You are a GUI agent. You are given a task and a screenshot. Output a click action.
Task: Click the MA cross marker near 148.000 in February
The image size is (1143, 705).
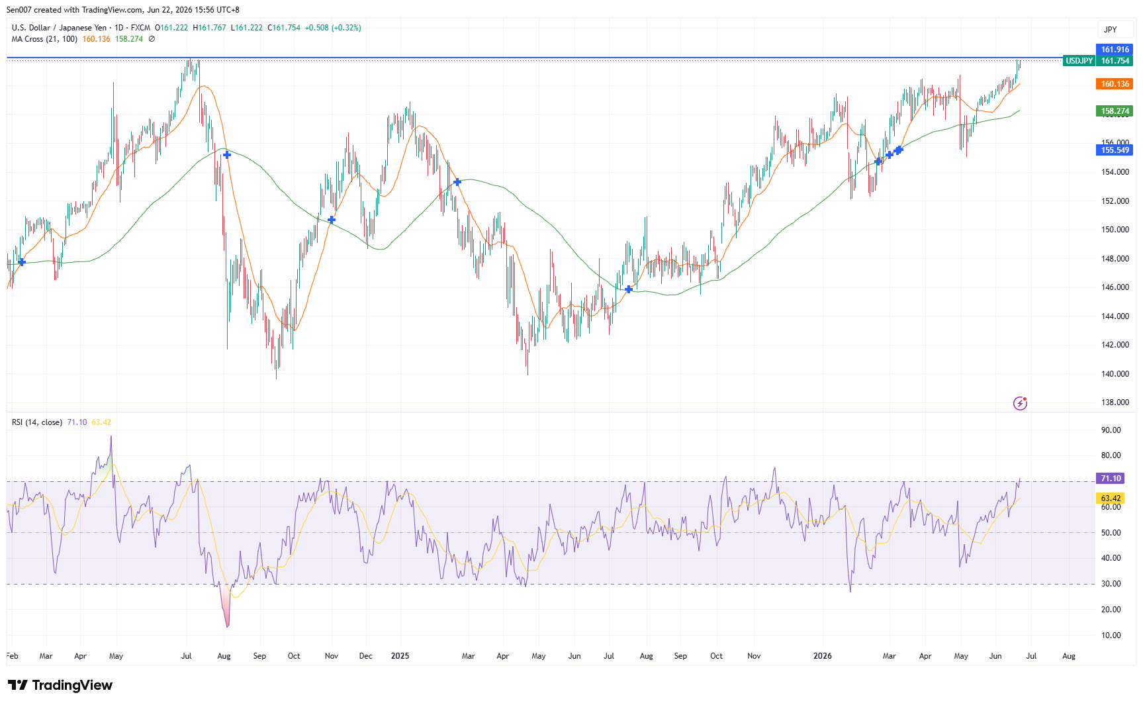22,262
